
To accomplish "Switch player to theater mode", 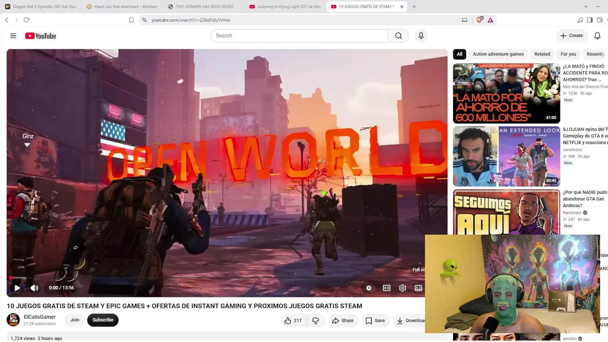I will point(418,288).
